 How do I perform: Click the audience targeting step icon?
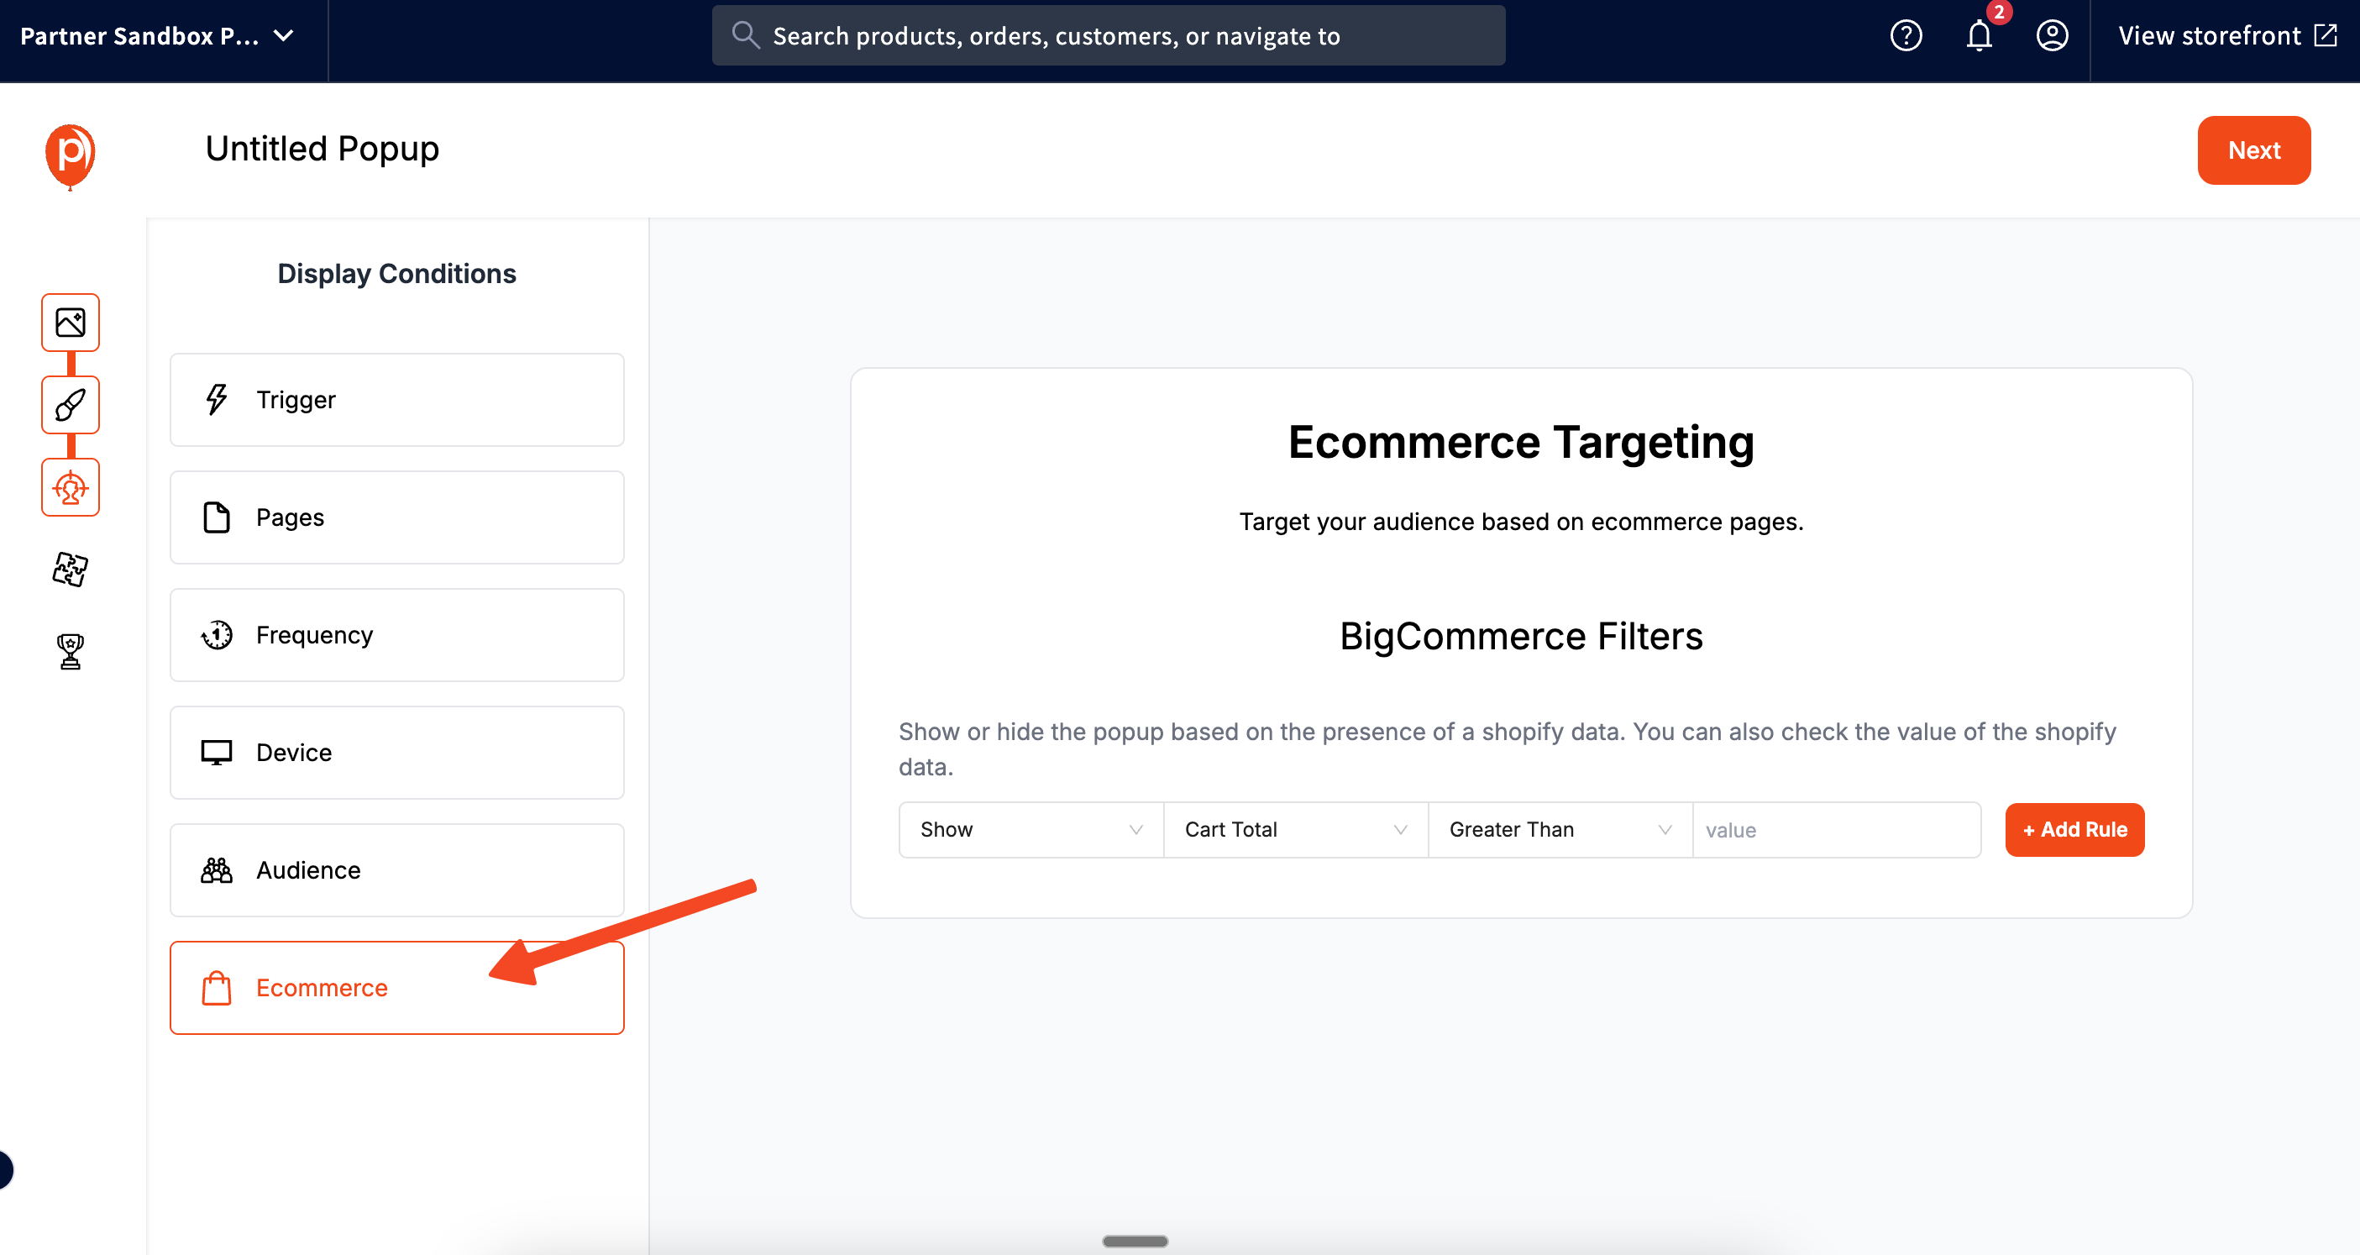click(71, 487)
